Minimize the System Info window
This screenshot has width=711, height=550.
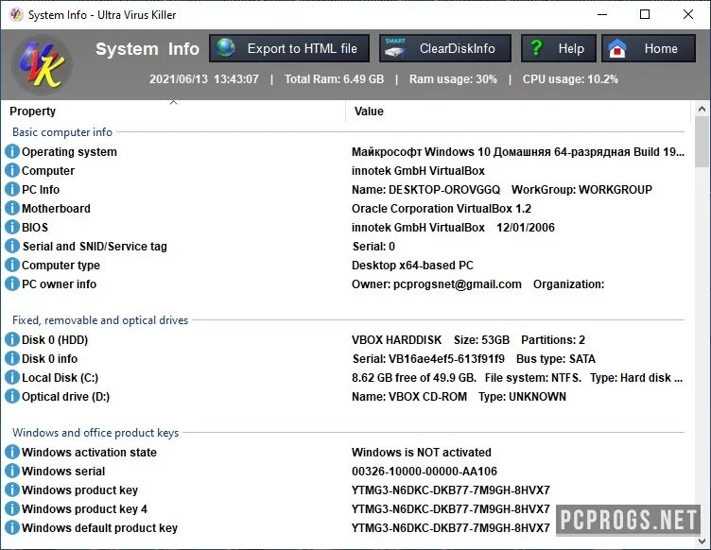[x=602, y=14]
